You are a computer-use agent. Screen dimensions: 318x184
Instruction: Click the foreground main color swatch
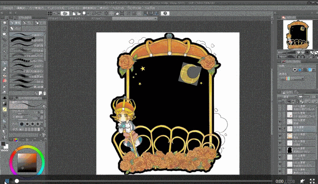click(x=3, y=144)
